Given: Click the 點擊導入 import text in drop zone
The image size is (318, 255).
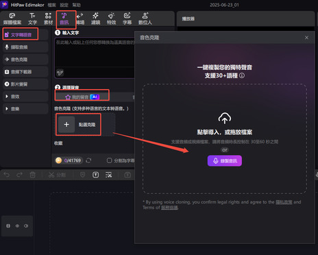Looking at the screenshot, I should [225, 132].
